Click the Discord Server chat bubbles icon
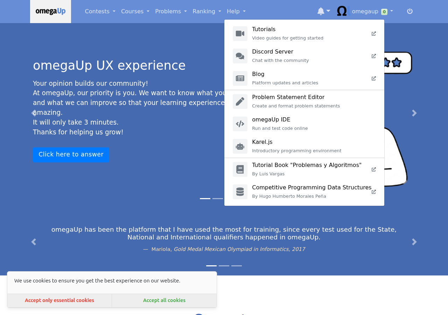 [240, 56]
